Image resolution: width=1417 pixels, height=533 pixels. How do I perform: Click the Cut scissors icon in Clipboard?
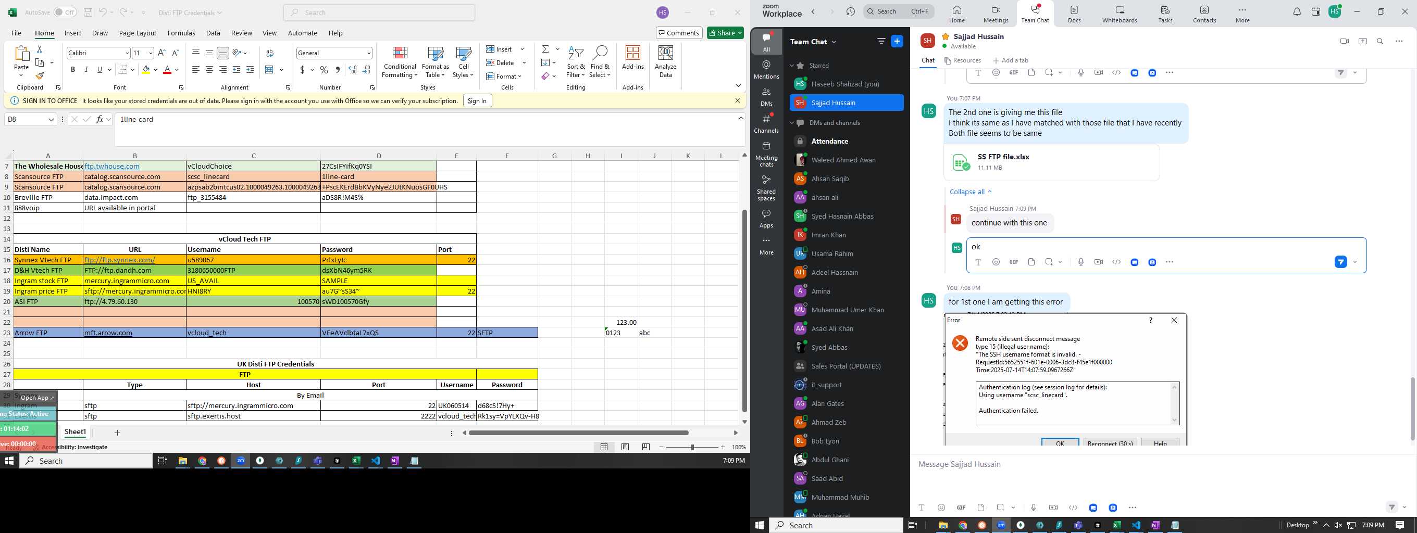[40, 49]
